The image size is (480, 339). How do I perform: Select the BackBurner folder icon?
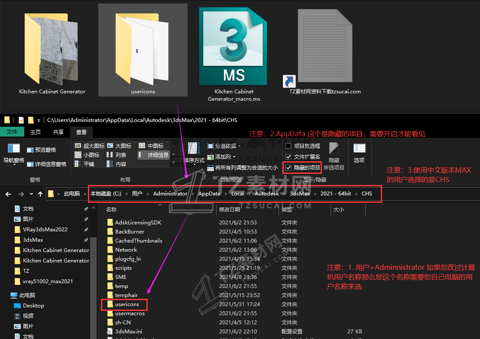coord(110,231)
